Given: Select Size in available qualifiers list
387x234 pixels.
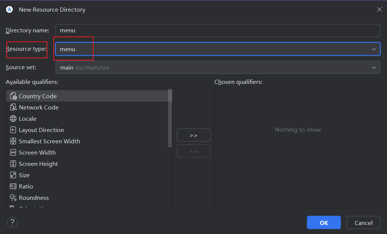Looking at the screenshot, I should [24, 175].
